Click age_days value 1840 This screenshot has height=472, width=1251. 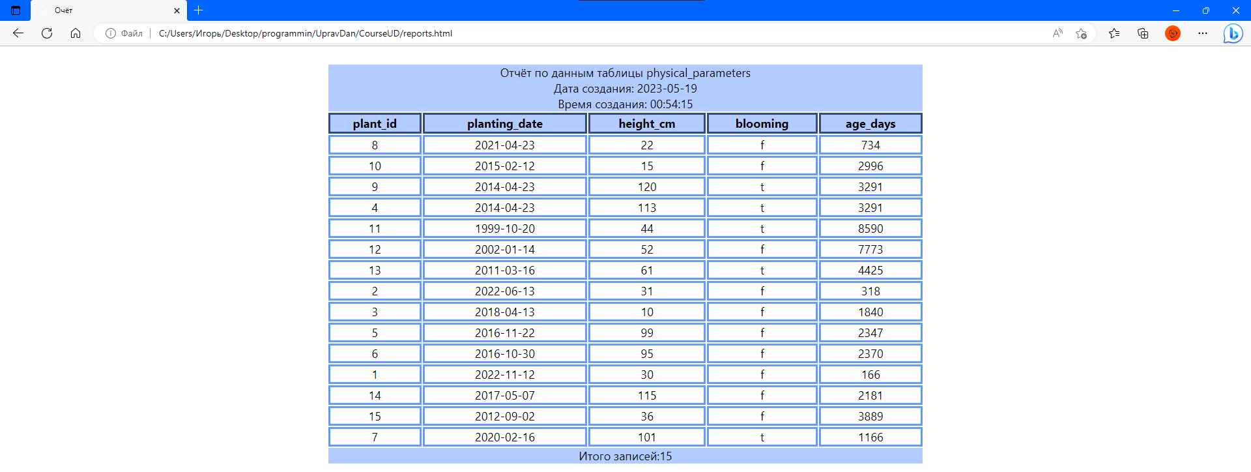coord(870,312)
